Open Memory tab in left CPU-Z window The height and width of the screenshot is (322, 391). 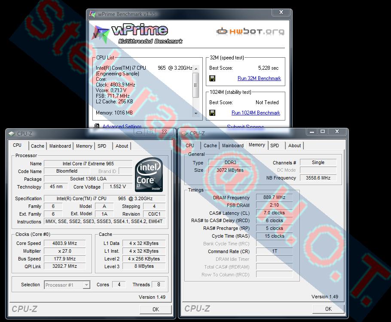click(x=84, y=146)
